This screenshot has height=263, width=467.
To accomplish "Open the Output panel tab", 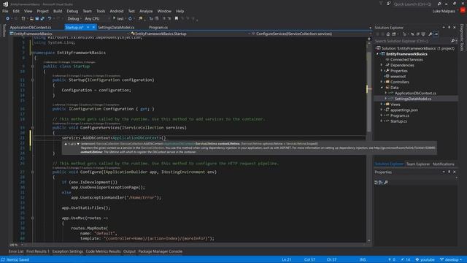I will pos(129,251).
